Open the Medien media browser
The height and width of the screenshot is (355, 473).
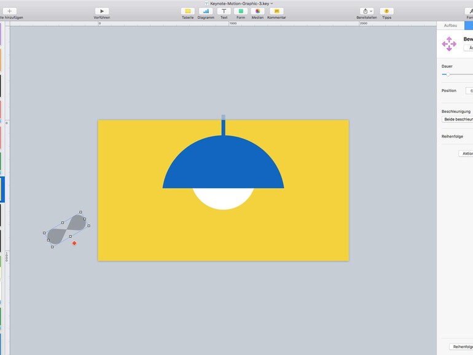[257, 11]
